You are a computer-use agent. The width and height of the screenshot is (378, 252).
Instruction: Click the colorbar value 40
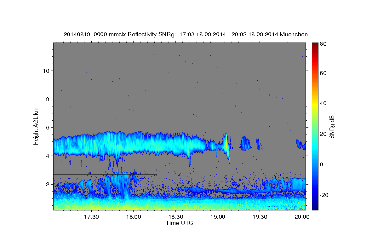[x=324, y=103]
